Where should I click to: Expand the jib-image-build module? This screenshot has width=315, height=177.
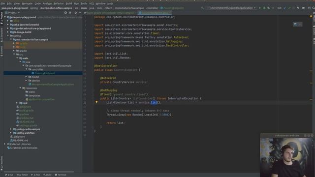8,32
